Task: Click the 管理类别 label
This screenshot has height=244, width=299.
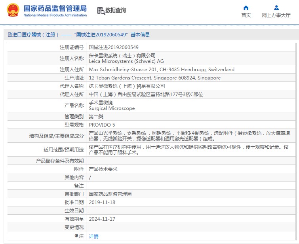Action: [x=74, y=116]
